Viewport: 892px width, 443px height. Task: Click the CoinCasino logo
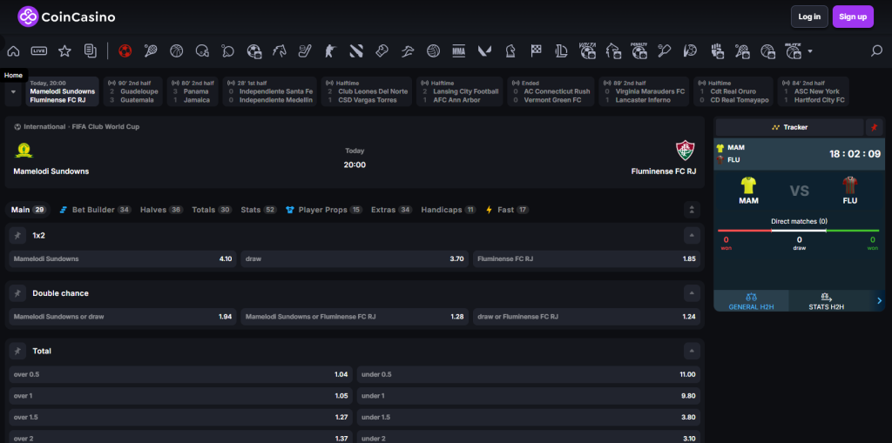point(66,17)
